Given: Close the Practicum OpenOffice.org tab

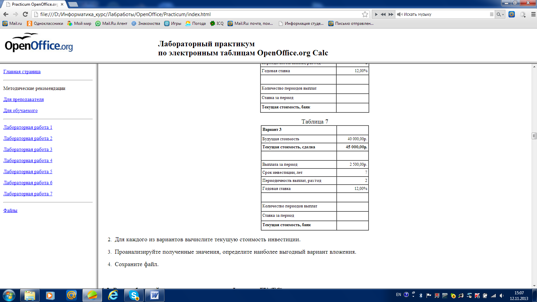Looking at the screenshot, I should 62,4.
